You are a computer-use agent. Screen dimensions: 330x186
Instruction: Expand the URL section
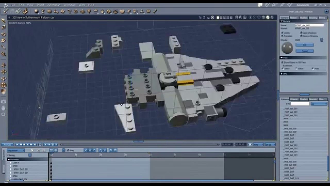[303, 74]
